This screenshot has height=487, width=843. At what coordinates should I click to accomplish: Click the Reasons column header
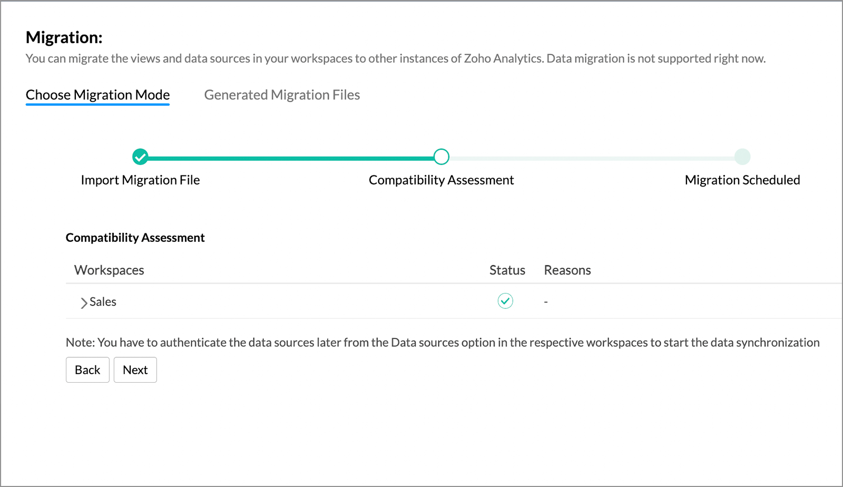(567, 270)
